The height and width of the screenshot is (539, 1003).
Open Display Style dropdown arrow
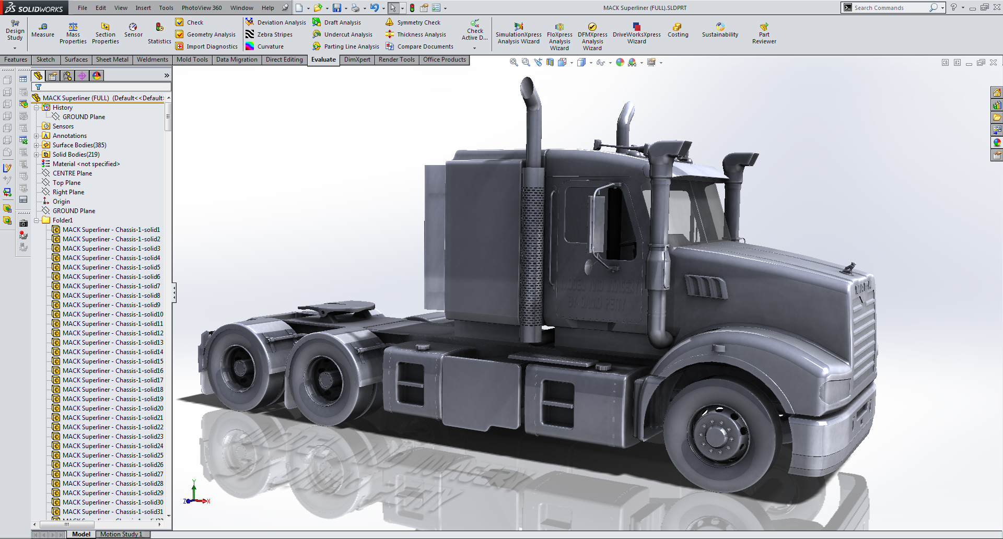tap(591, 63)
